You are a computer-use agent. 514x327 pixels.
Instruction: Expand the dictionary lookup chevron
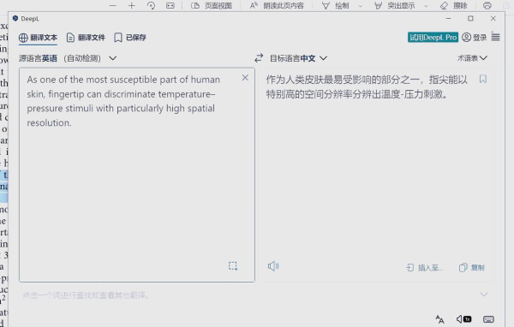click(x=484, y=294)
